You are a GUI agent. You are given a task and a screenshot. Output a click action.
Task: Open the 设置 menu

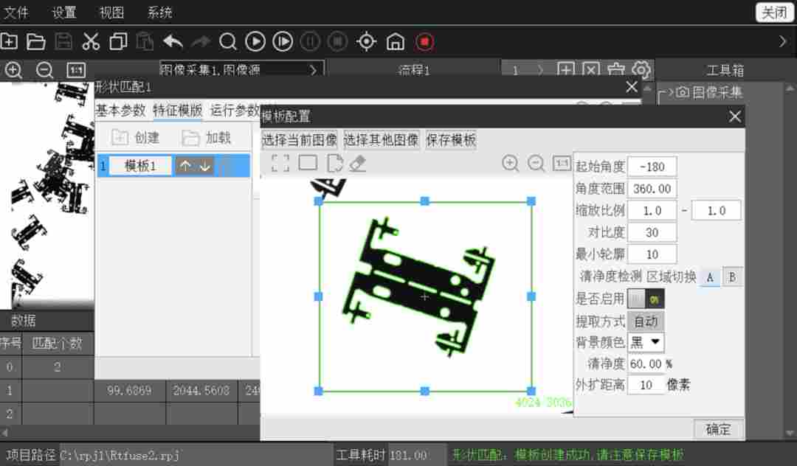tap(64, 13)
